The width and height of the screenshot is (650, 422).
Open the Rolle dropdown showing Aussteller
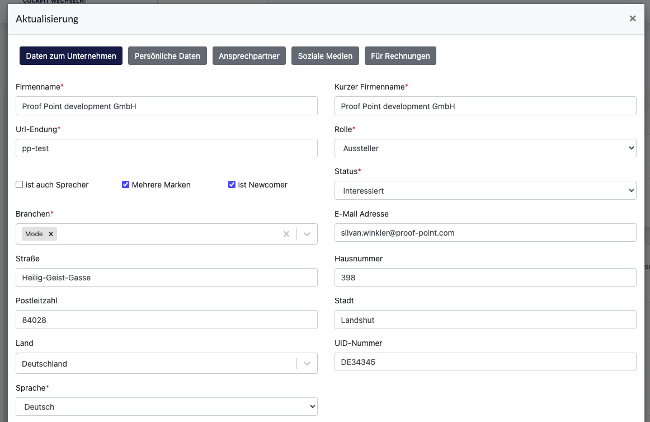[x=485, y=148]
